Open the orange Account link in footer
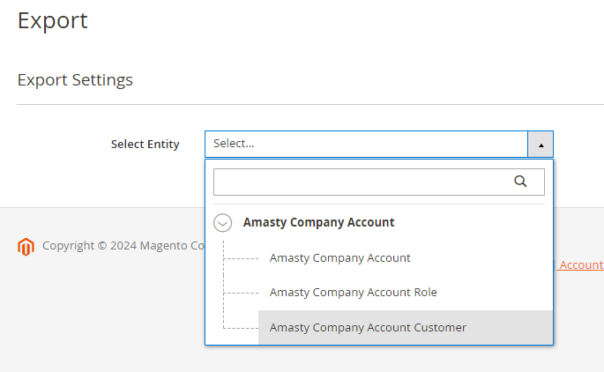 [580, 265]
